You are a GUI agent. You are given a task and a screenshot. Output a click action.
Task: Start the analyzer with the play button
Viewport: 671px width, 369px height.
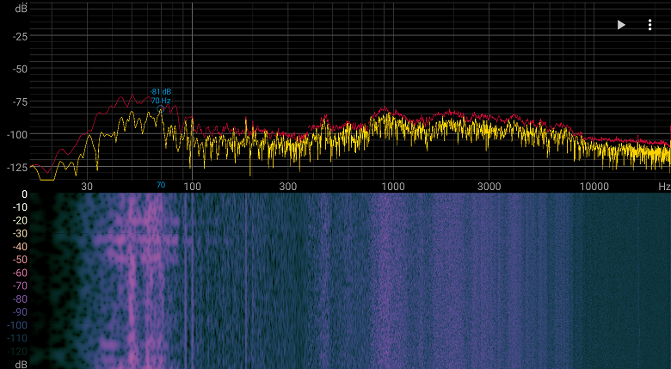621,25
